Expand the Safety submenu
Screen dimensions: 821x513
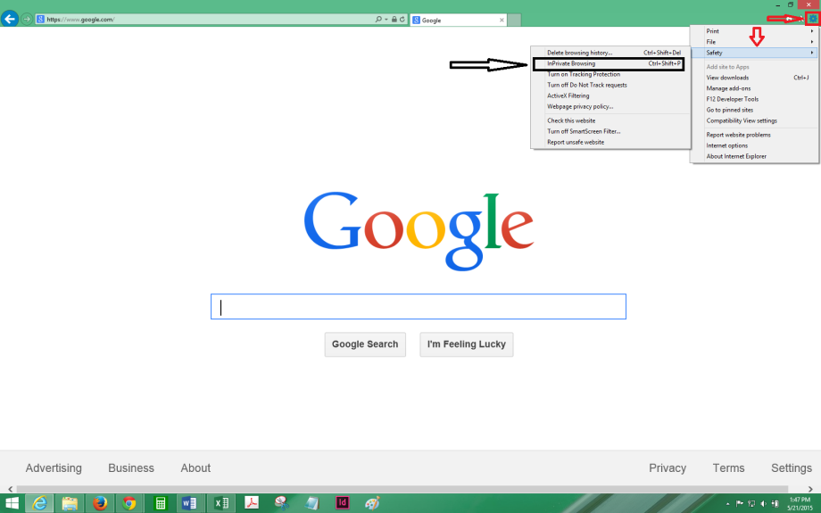[754, 53]
